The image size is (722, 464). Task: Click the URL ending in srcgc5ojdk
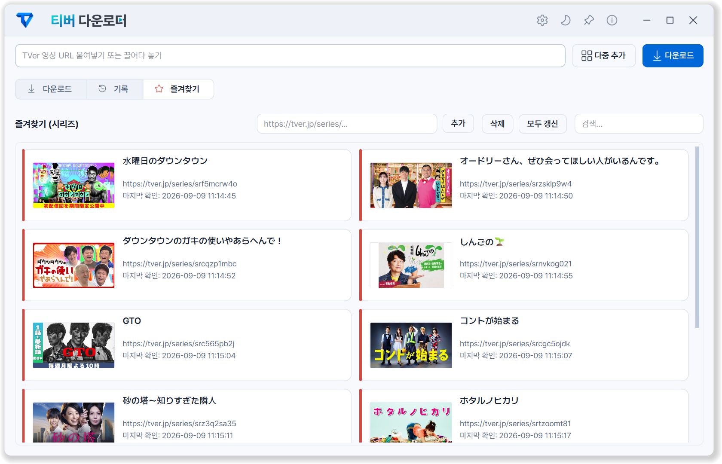[515, 344]
